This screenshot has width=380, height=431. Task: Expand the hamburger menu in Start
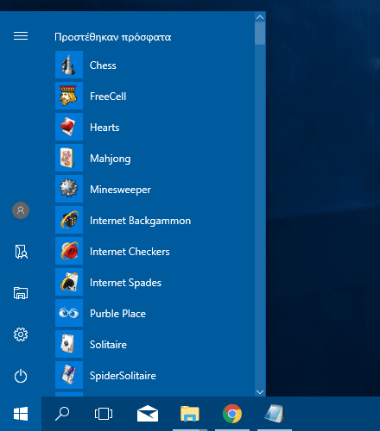(x=21, y=36)
